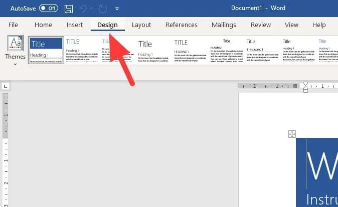Expand the Themes dropdown chevron

[x=16, y=64]
